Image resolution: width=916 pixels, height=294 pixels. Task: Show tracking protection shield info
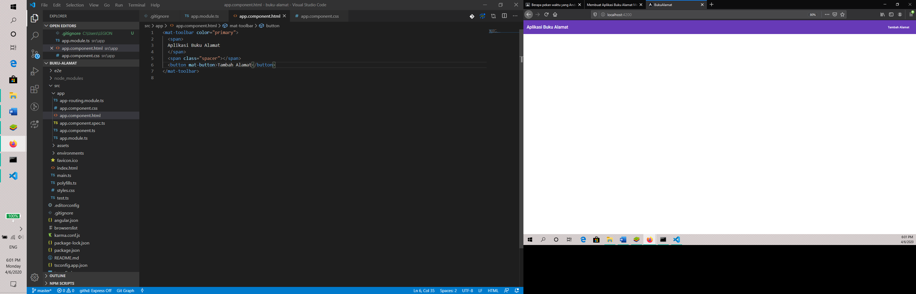click(x=595, y=14)
